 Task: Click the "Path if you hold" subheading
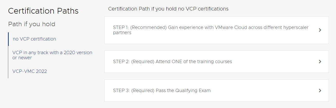tap(32, 24)
